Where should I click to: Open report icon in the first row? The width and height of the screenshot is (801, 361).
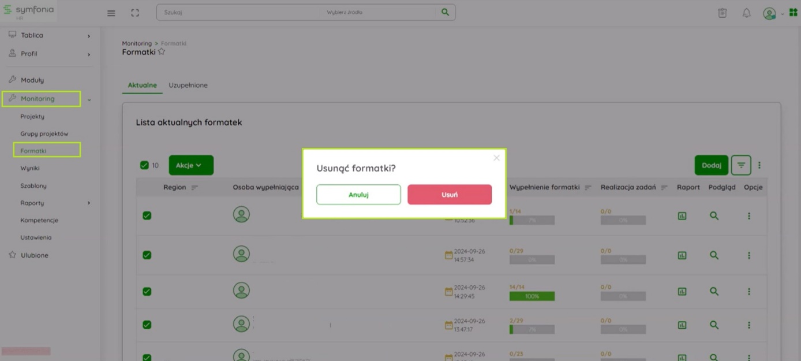[x=682, y=216]
